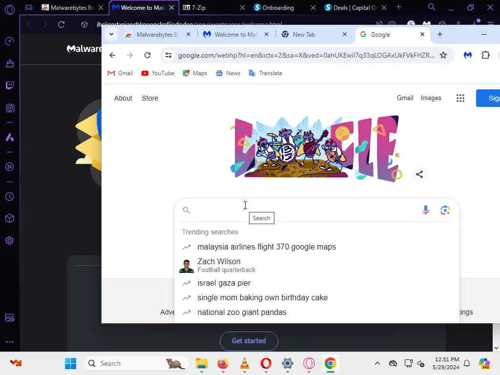Click Chrome address bar URL

click(306, 55)
